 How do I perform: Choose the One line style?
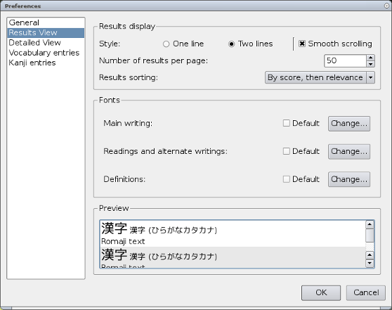pyautogui.click(x=183, y=44)
